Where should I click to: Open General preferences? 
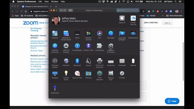(55, 35)
